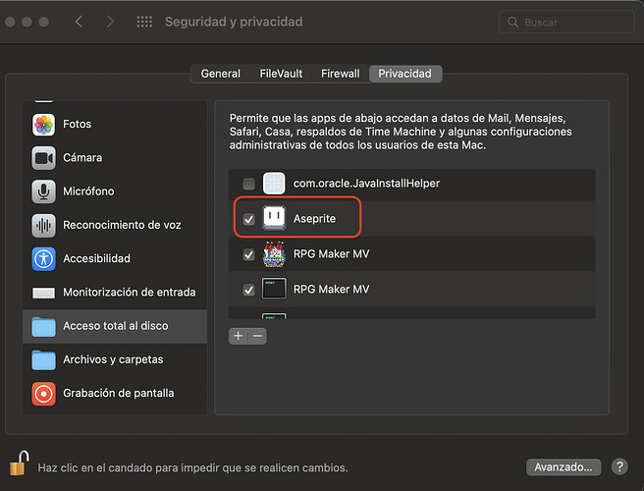Click the Grabación de pantalla item
The image size is (644, 491).
115,393
